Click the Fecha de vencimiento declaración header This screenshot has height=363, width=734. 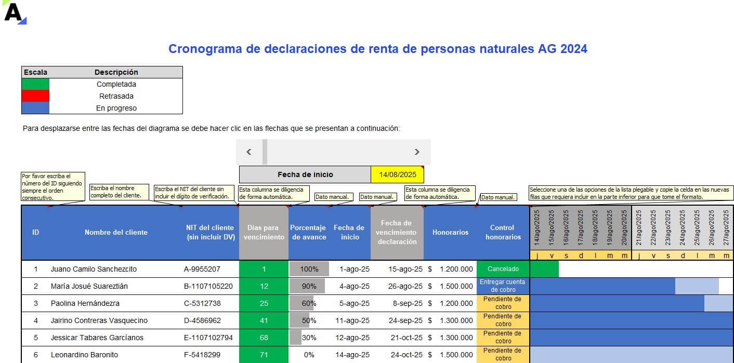pyautogui.click(x=397, y=233)
